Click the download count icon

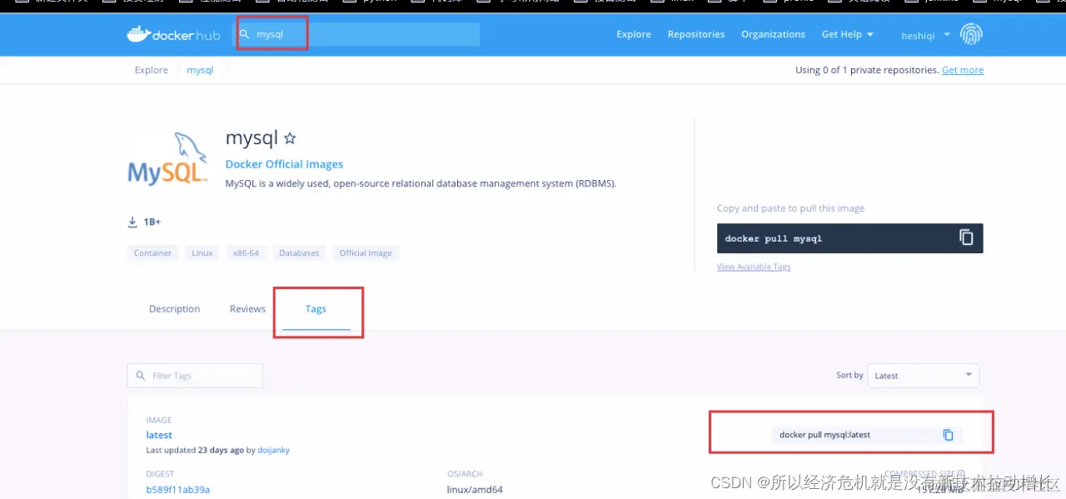[x=132, y=222]
